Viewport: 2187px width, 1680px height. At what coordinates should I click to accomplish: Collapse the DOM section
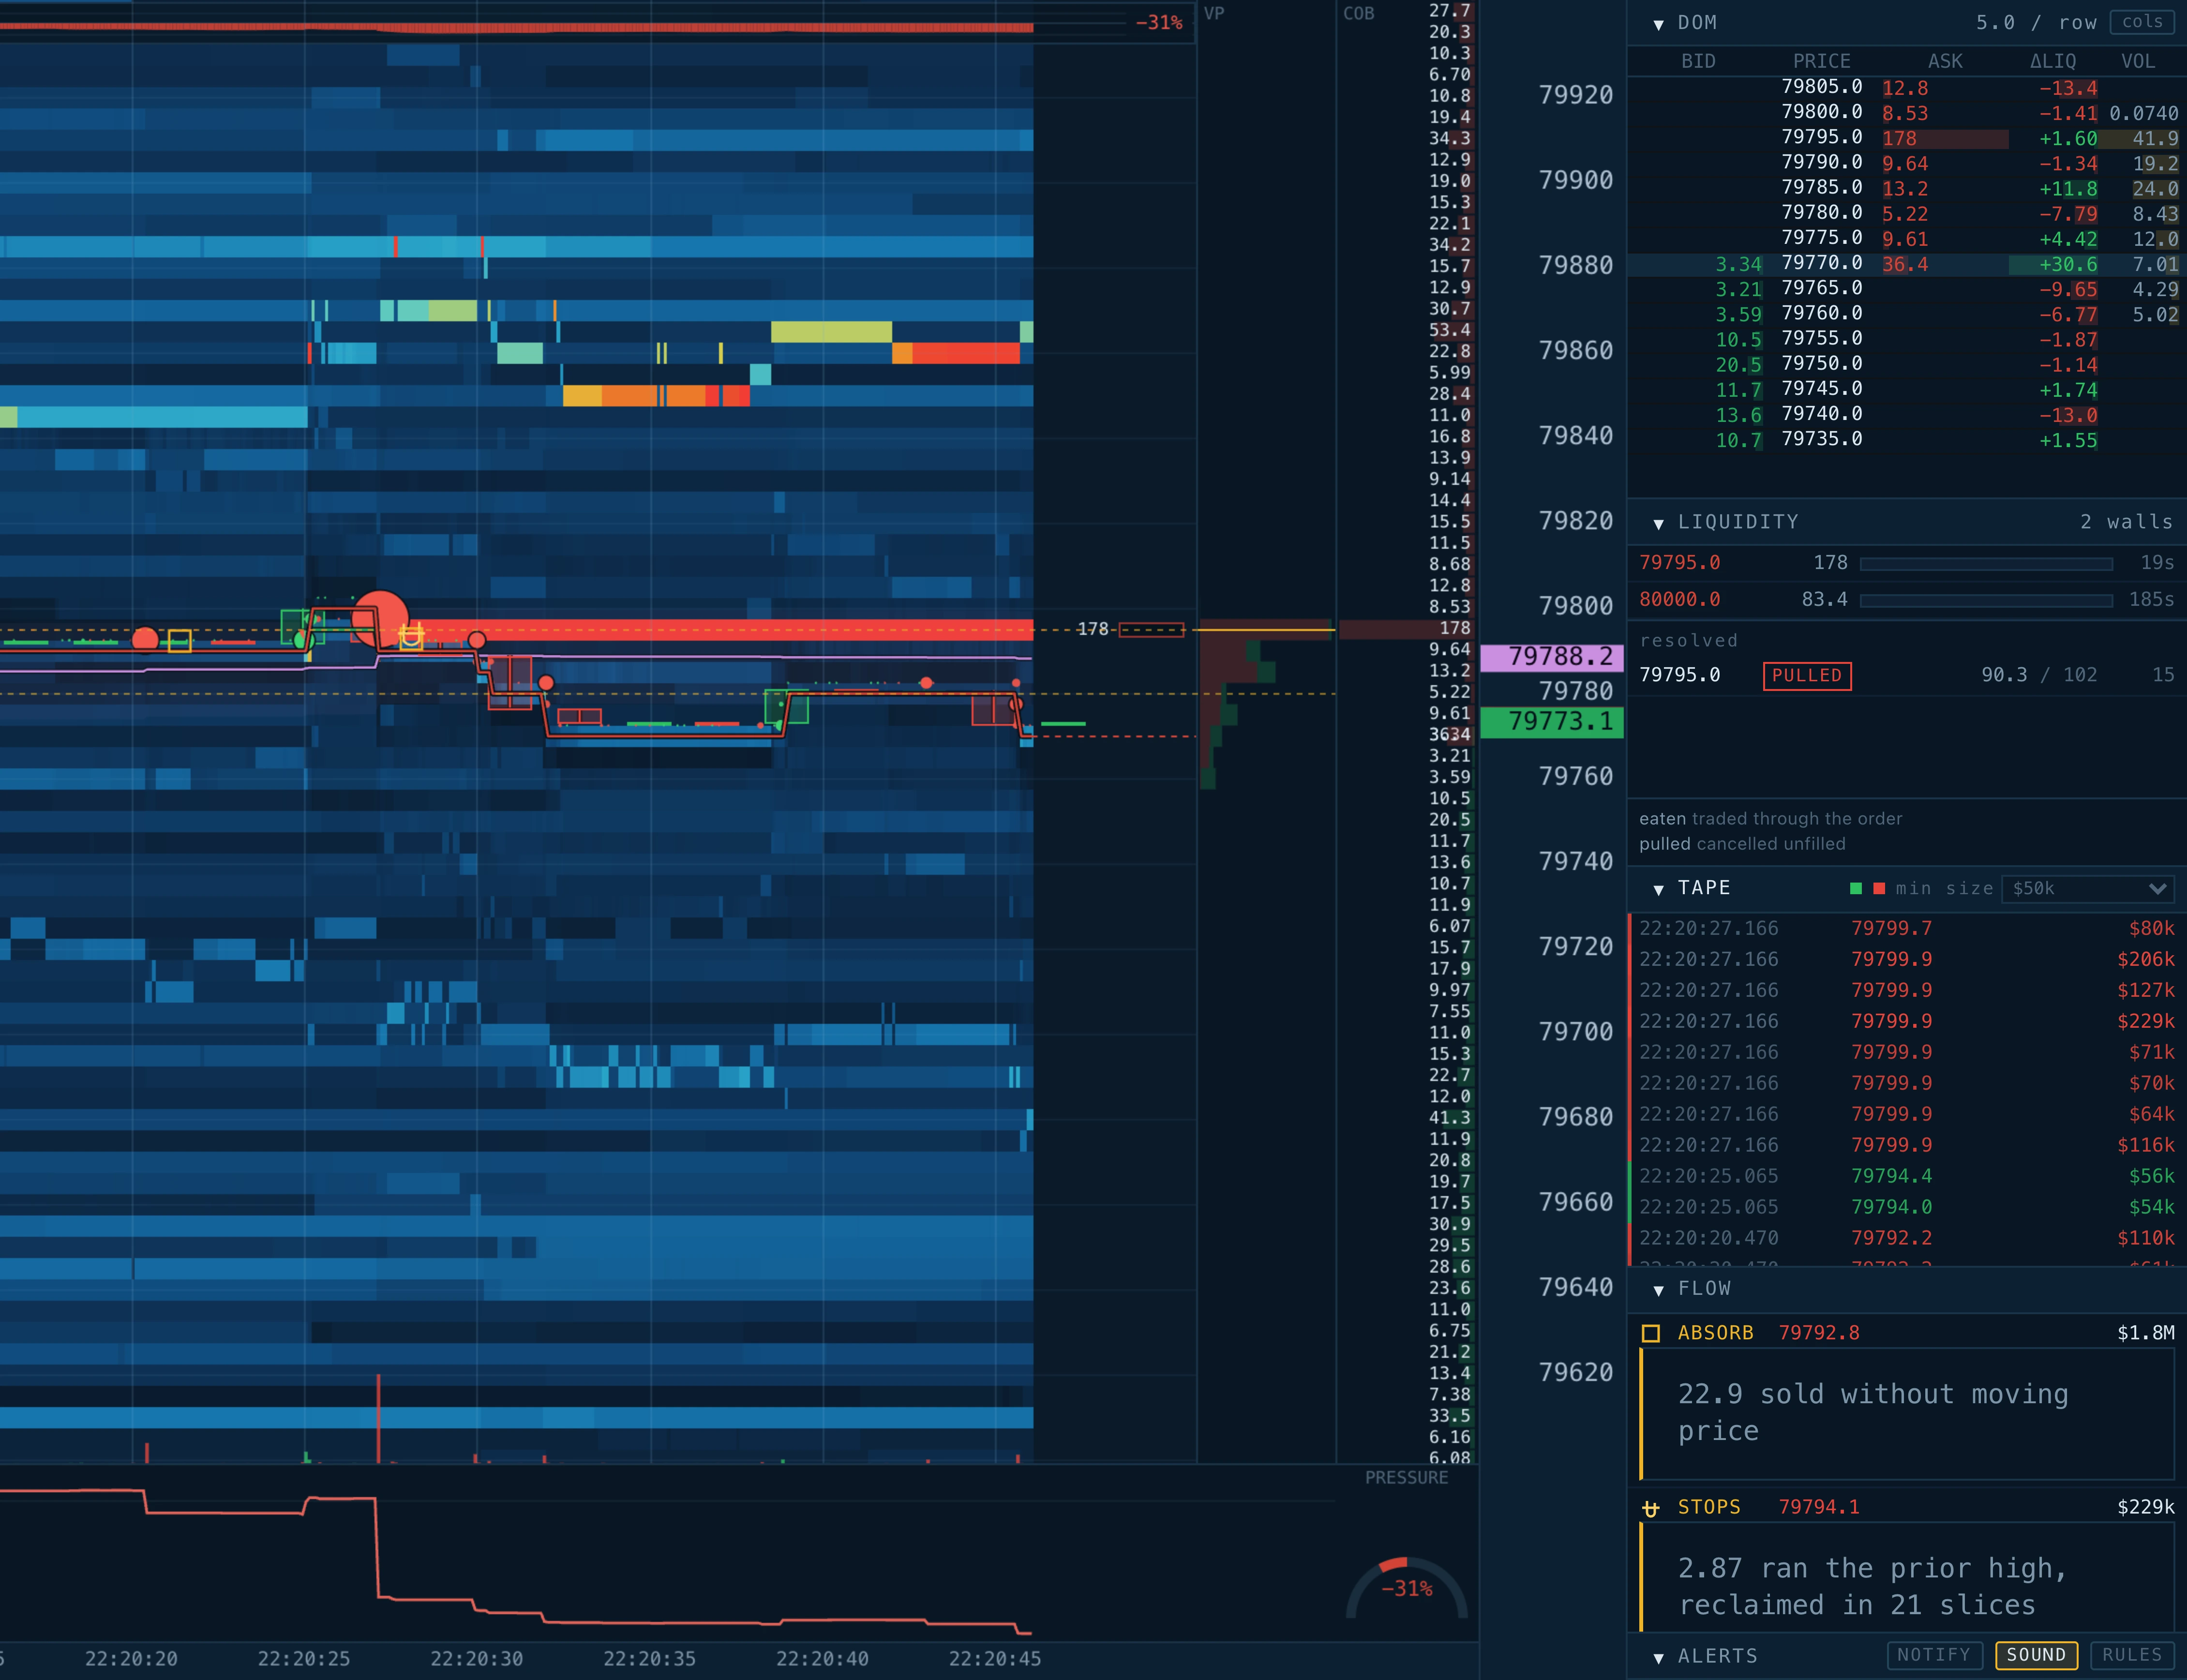click(1659, 24)
